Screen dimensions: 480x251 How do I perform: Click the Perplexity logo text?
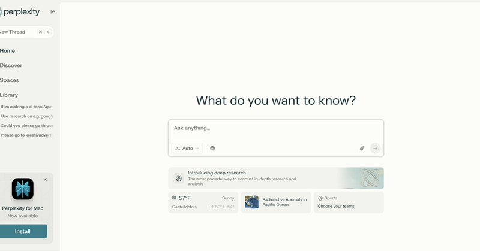[22, 12]
